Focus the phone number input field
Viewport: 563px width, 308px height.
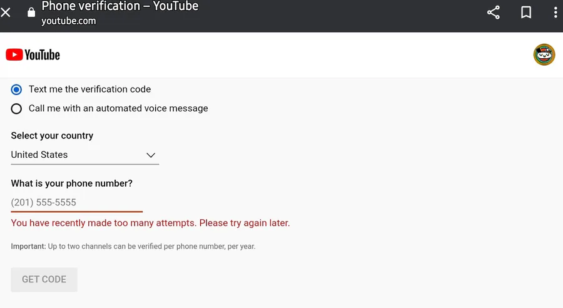click(x=77, y=202)
